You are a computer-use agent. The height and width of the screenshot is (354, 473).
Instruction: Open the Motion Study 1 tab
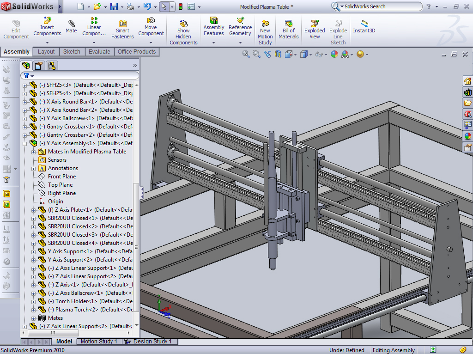pyautogui.click(x=99, y=342)
